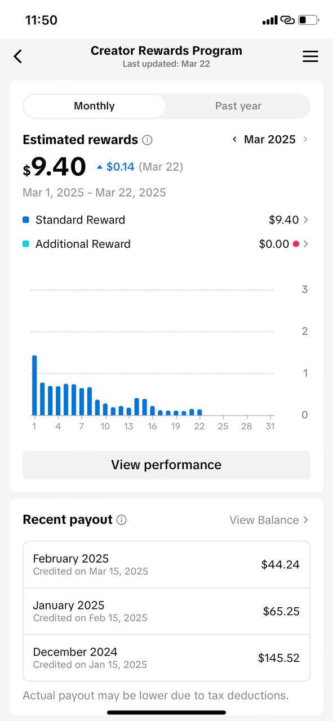The image size is (333, 721).
Task: Tap the View performance button
Action: click(166, 465)
